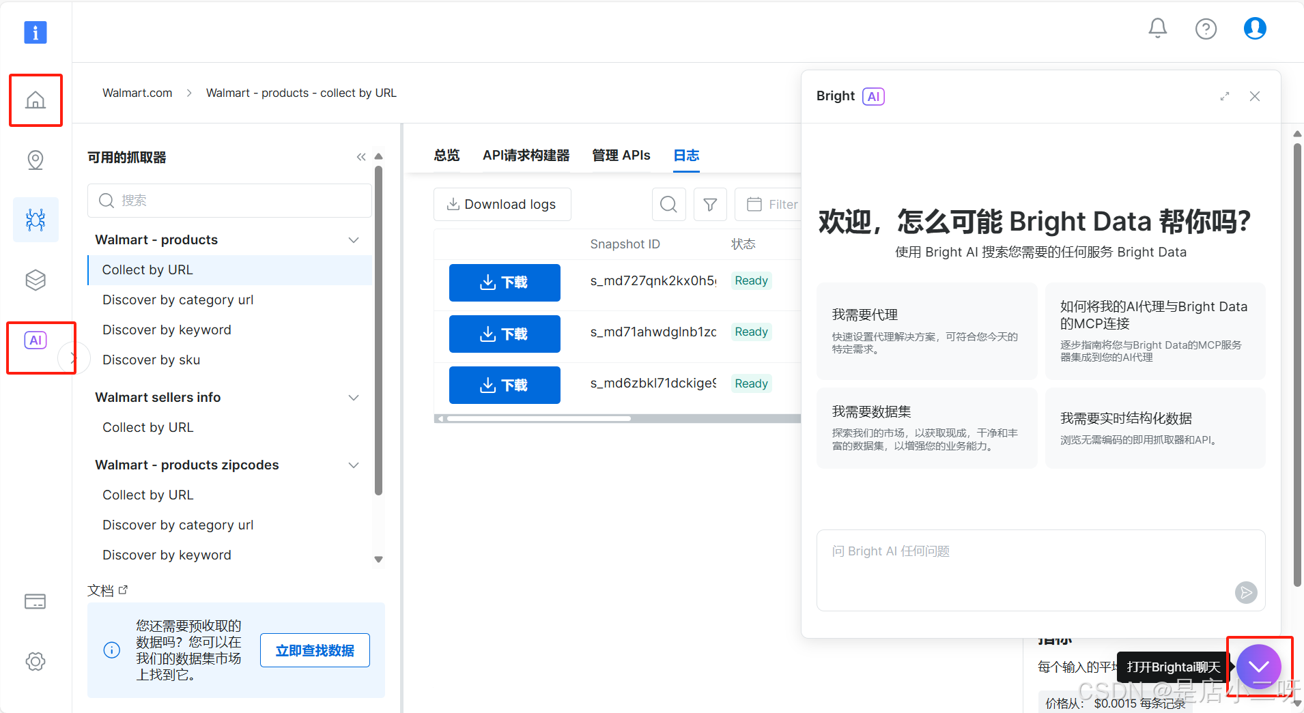This screenshot has height=713, width=1304.
Task: Expand the Bright AI panel to fullscreen
Action: click(x=1224, y=97)
